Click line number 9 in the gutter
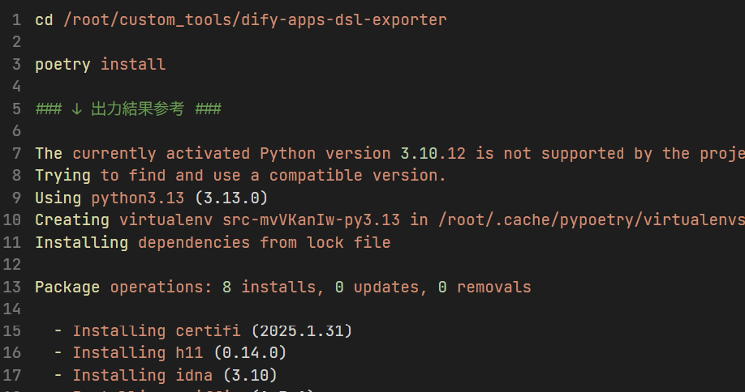Viewport: 745px width, 392px height. (16, 198)
